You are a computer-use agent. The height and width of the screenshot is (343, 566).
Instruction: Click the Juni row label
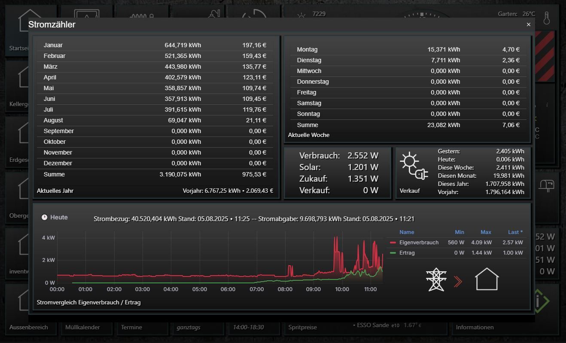pos(49,99)
